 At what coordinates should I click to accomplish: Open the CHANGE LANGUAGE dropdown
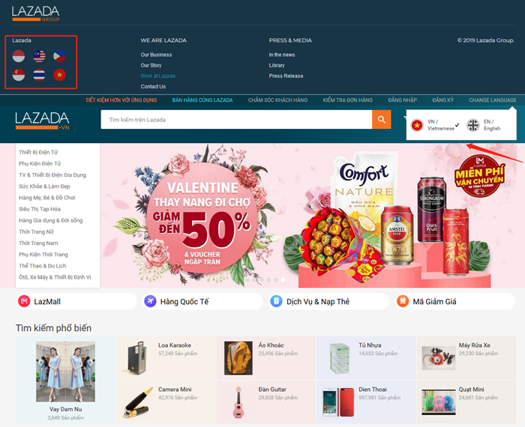point(493,100)
